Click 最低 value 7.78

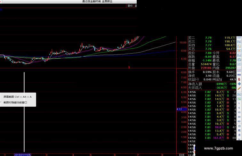[x=233, y=61]
